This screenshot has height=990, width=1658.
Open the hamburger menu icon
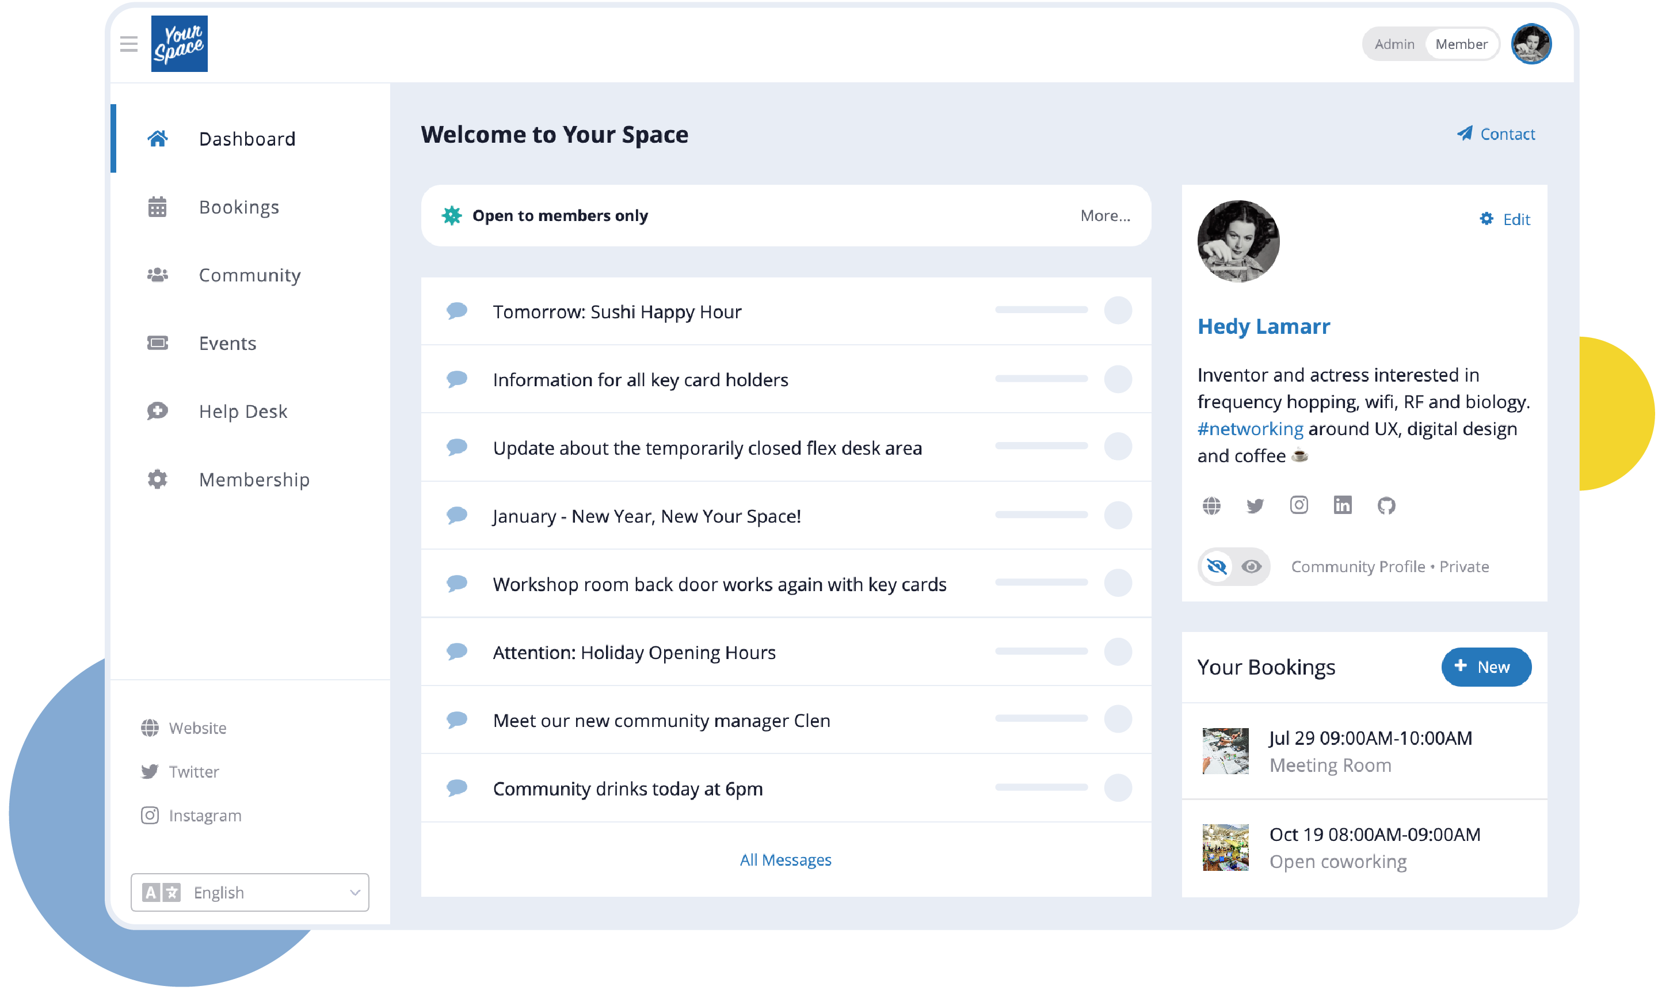point(129,44)
